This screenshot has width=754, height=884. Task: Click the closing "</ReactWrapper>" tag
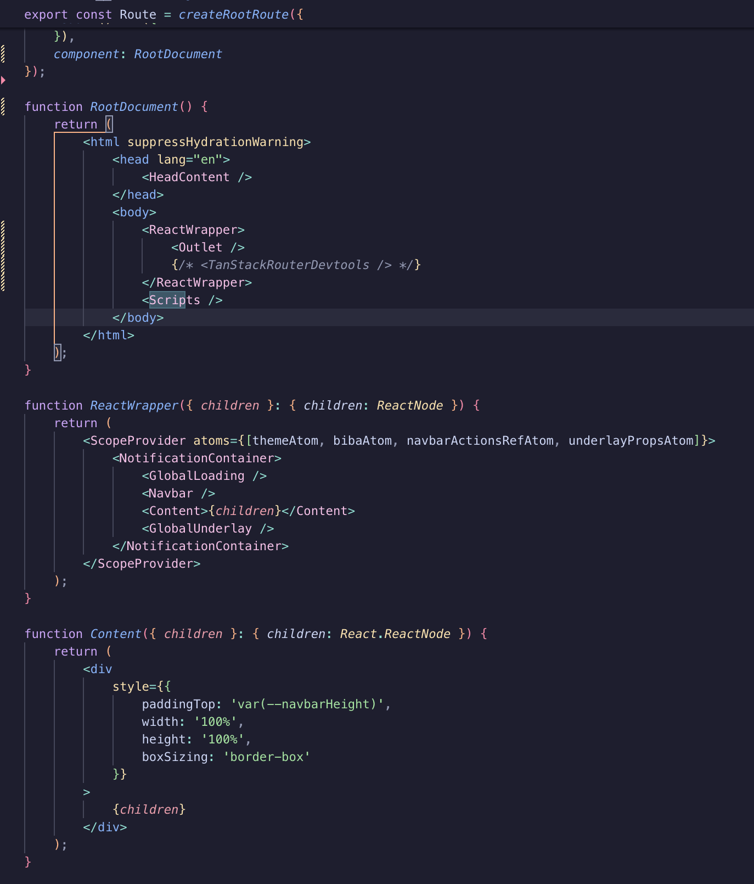197,283
